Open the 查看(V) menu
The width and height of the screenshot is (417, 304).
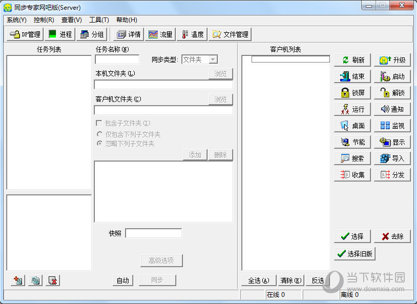pos(72,20)
